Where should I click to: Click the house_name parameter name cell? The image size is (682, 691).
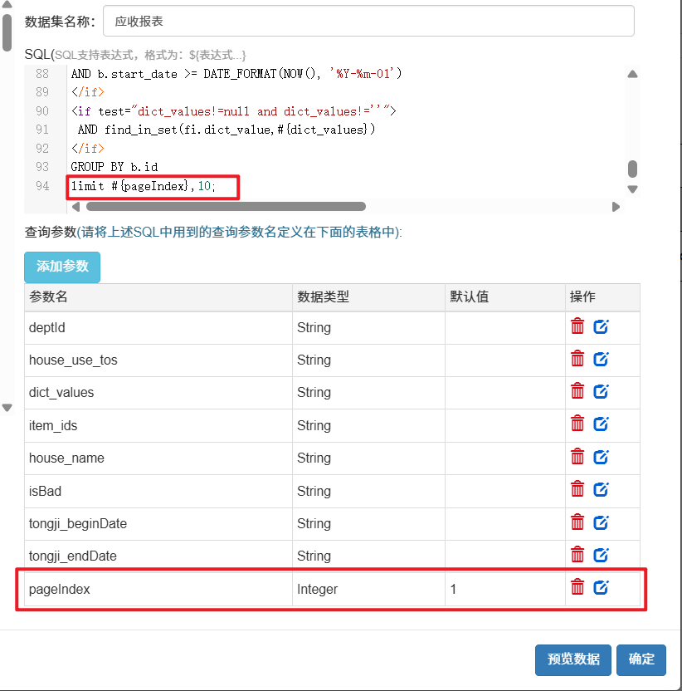tap(158, 458)
